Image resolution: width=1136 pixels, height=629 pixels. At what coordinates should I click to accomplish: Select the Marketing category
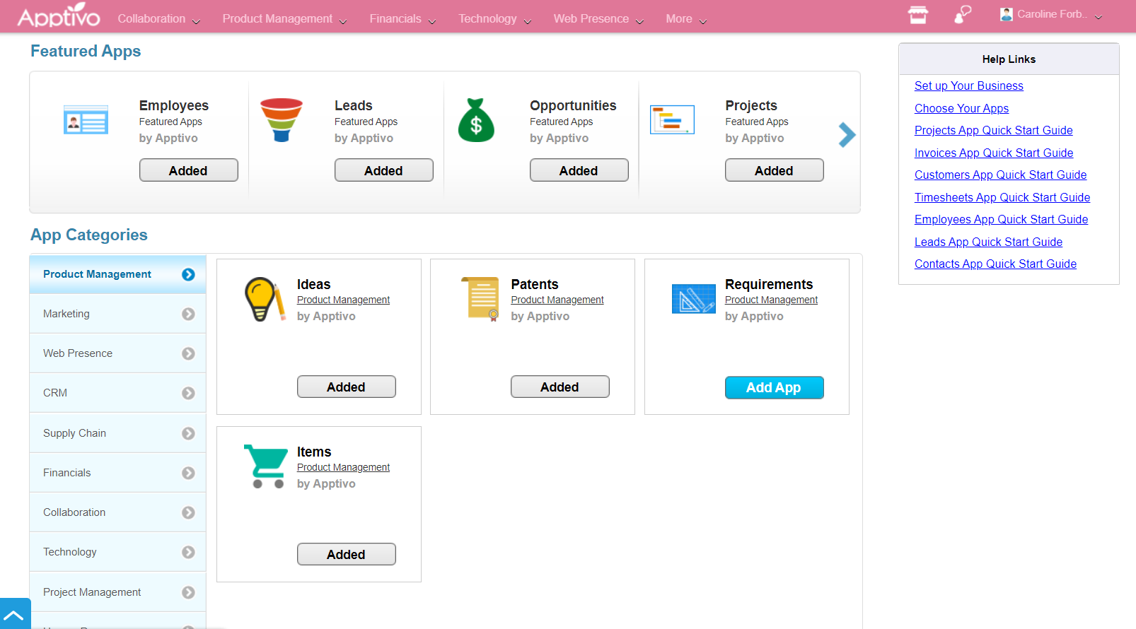click(117, 314)
